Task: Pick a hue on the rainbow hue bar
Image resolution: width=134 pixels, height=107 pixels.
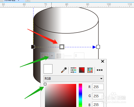Action: (x=80, y=95)
